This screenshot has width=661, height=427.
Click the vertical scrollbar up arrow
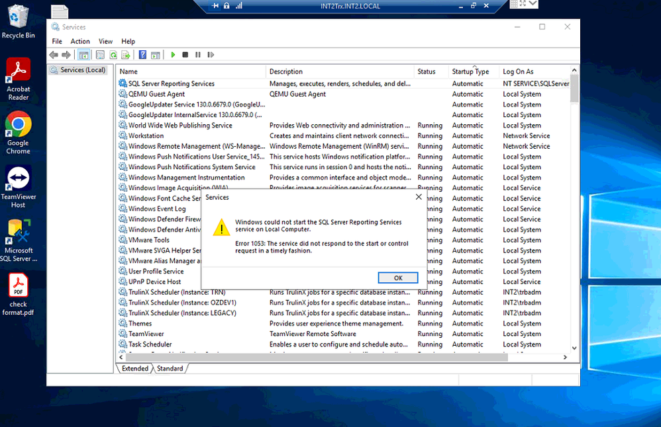(x=574, y=70)
